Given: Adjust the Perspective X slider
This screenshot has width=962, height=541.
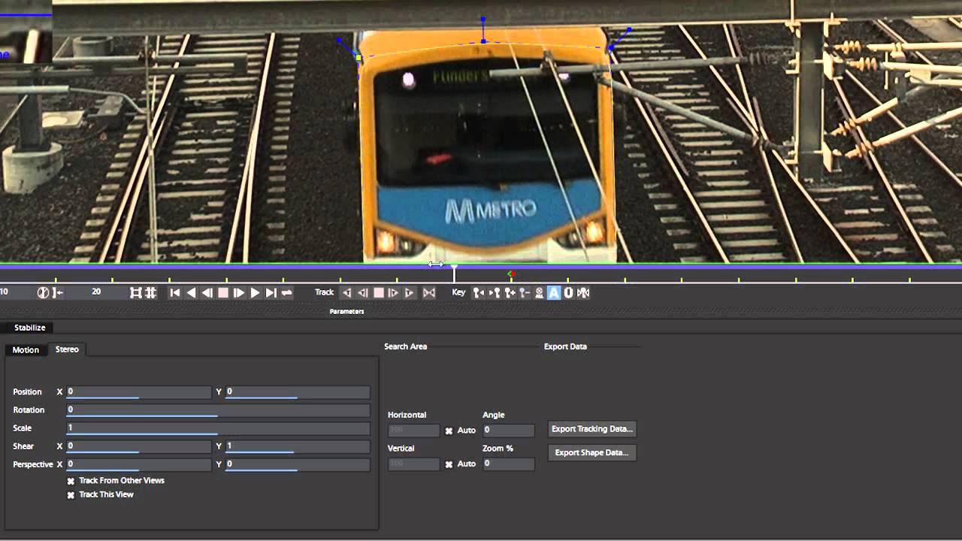Looking at the screenshot, I should point(138,464).
